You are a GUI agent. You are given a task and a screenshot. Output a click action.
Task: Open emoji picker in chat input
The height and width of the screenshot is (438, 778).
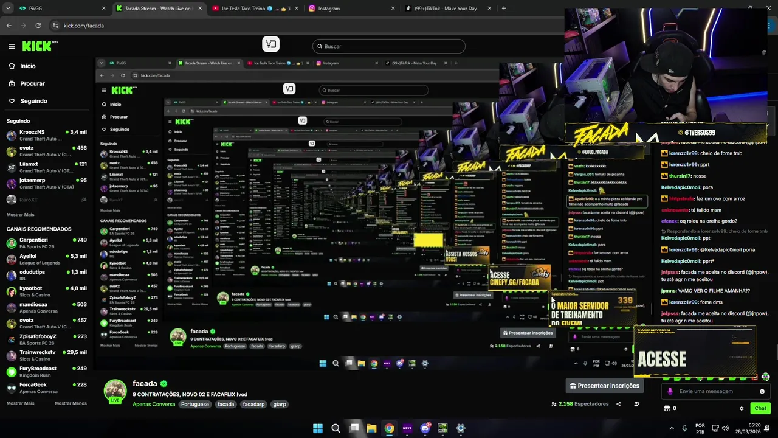(x=762, y=391)
